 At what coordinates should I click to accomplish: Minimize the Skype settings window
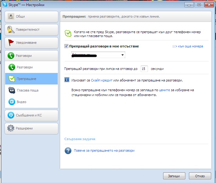pos(189,5)
